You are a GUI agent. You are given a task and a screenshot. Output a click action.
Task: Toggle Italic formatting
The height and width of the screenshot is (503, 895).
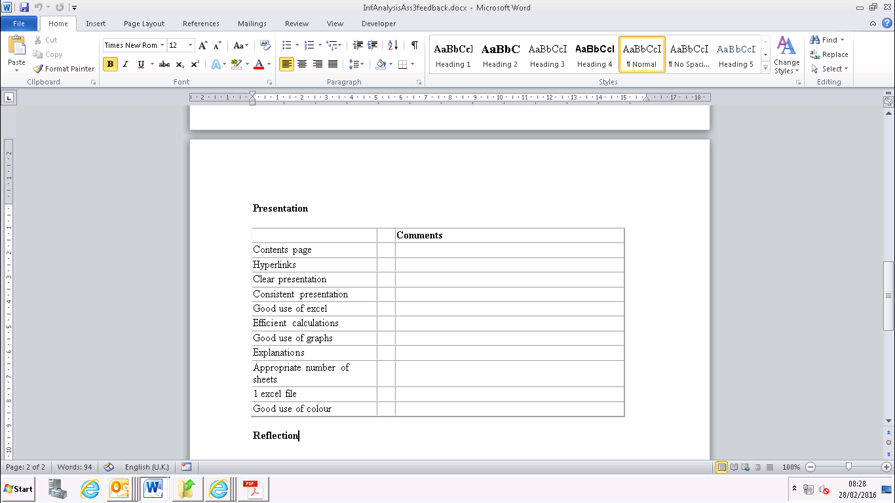click(125, 64)
